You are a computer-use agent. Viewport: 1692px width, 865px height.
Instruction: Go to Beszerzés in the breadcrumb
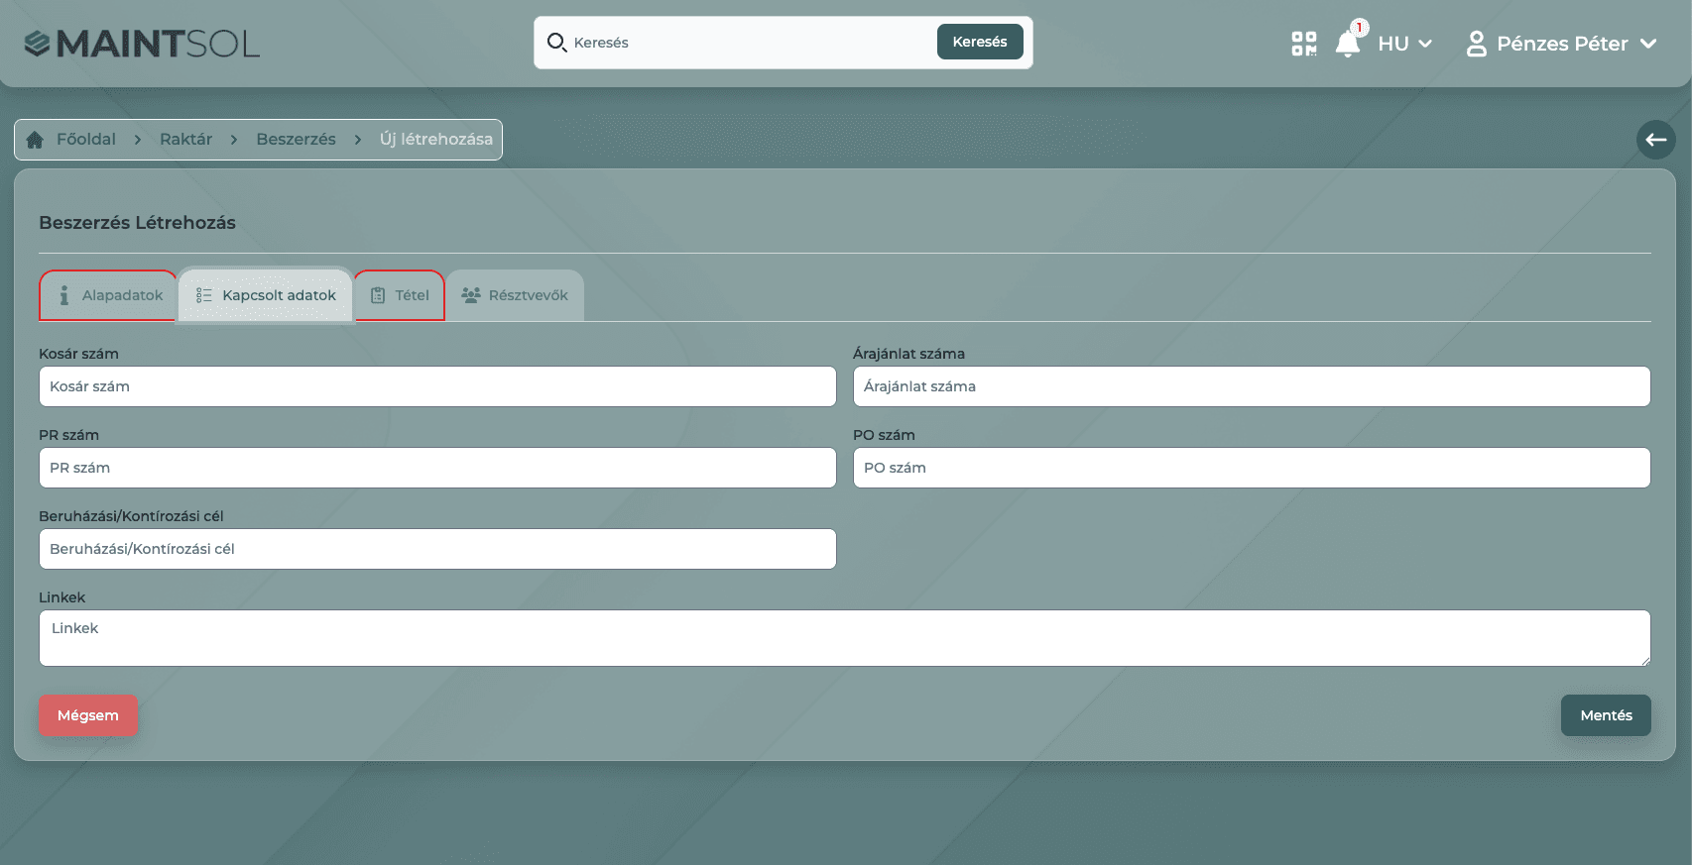(x=296, y=140)
